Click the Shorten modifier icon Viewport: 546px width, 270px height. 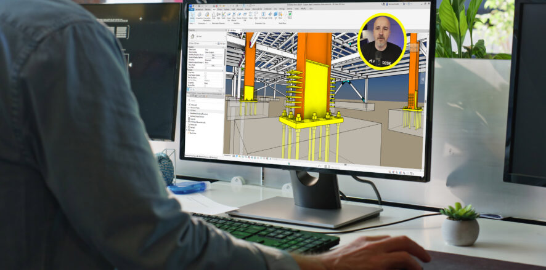pyautogui.click(x=239, y=15)
